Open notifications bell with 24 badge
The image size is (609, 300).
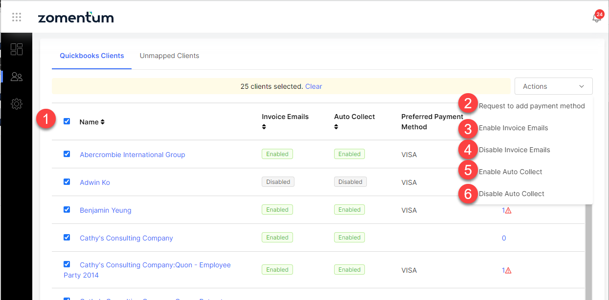(x=596, y=18)
